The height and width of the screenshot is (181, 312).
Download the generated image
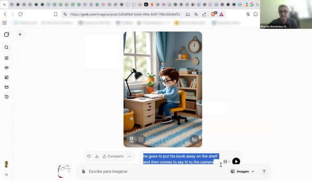(97, 156)
